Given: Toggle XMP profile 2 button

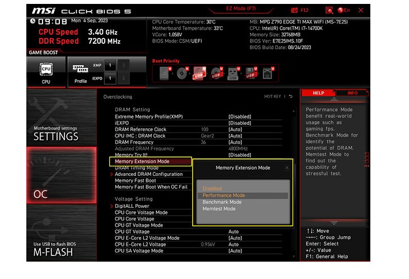Looking at the screenshot, I should [124, 65].
